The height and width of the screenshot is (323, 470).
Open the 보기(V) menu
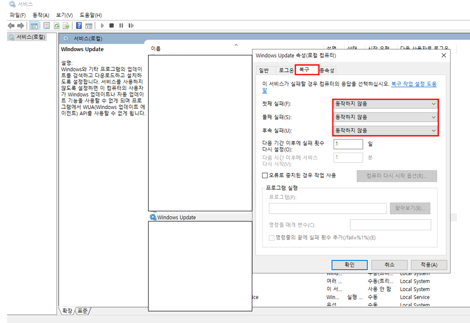click(64, 15)
